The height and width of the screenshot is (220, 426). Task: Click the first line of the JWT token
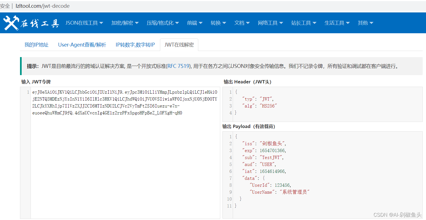point(125,92)
